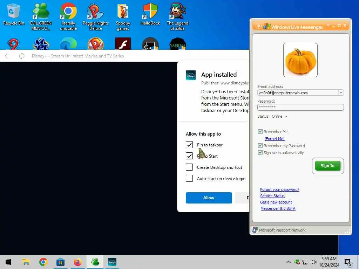
Task: Open Messenger 8.0 BETA link
Action: pyautogui.click(x=278, y=208)
